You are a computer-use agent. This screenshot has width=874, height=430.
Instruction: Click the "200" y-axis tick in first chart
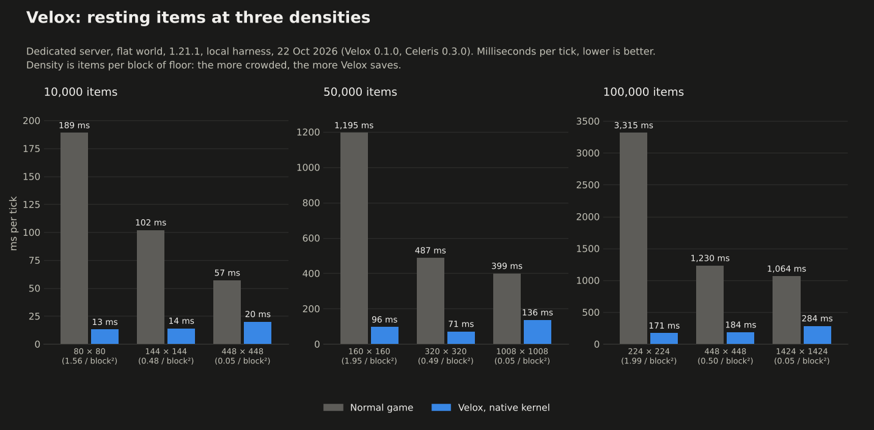31,121
